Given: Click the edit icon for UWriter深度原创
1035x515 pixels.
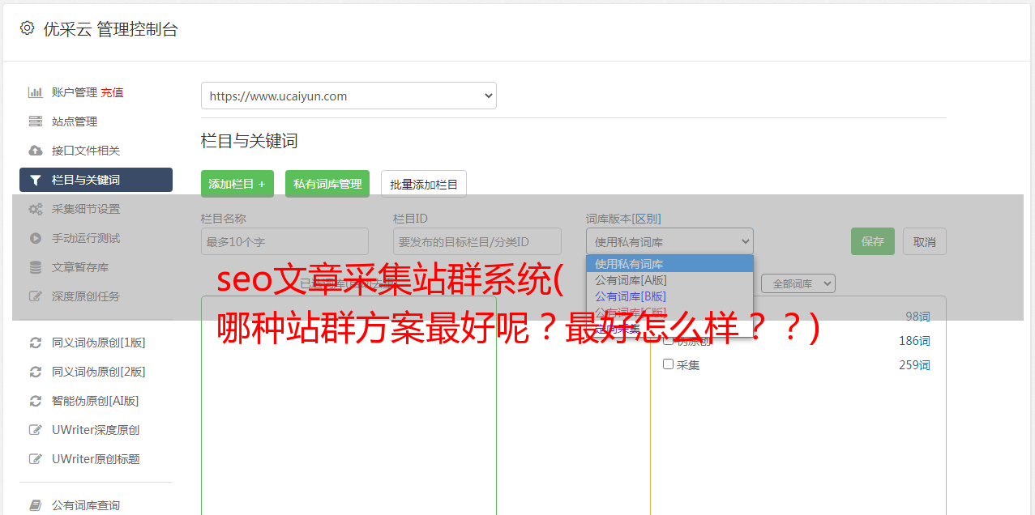Looking at the screenshot, I should [x=36, y=430].
